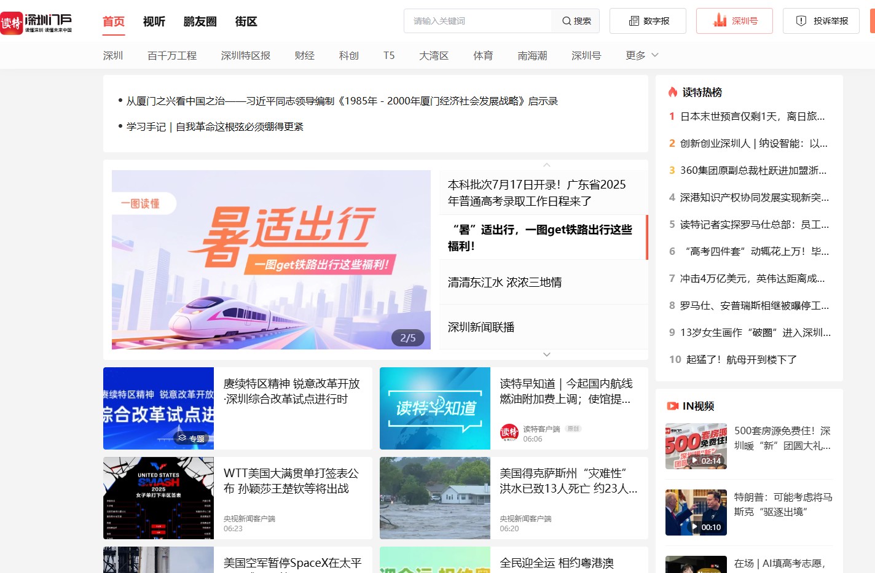The image size is (875, 573).
Task: Open the 深圳号 button
Action: 734,21
